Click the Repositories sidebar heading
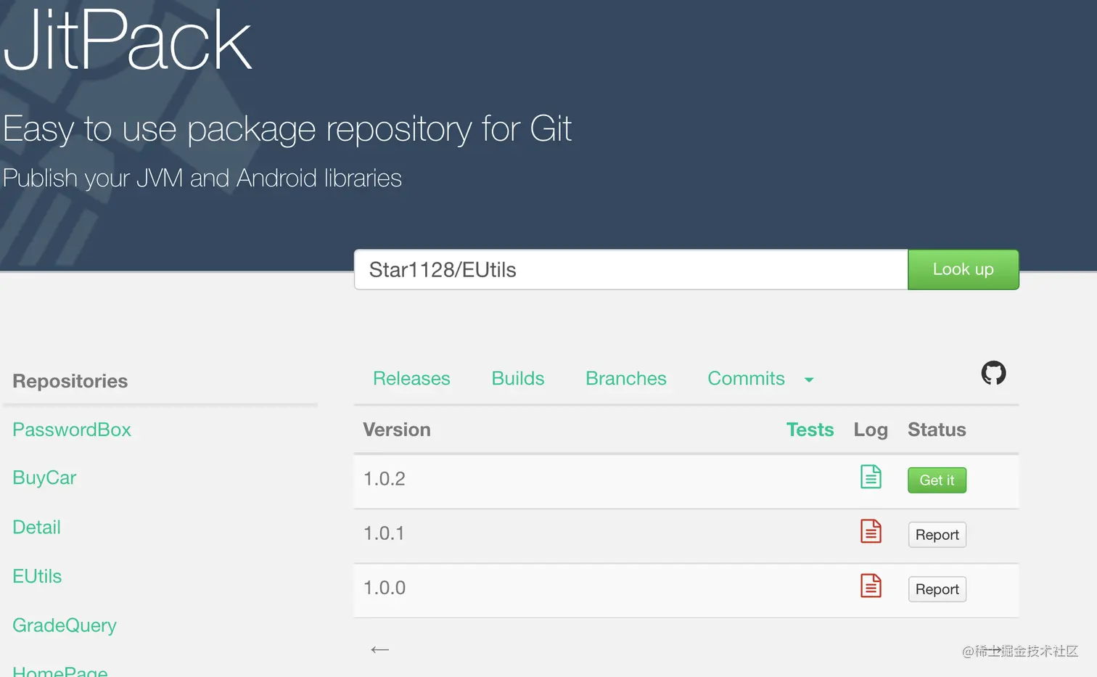Screen dimensions: 1097x677 [x=70, y=381]
